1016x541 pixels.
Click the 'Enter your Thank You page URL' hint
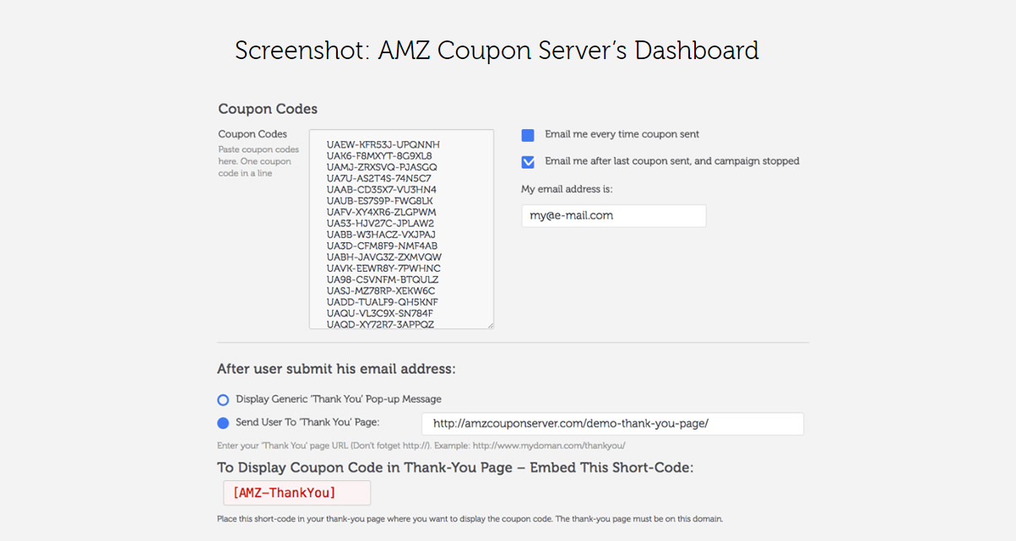coord(421,446)
